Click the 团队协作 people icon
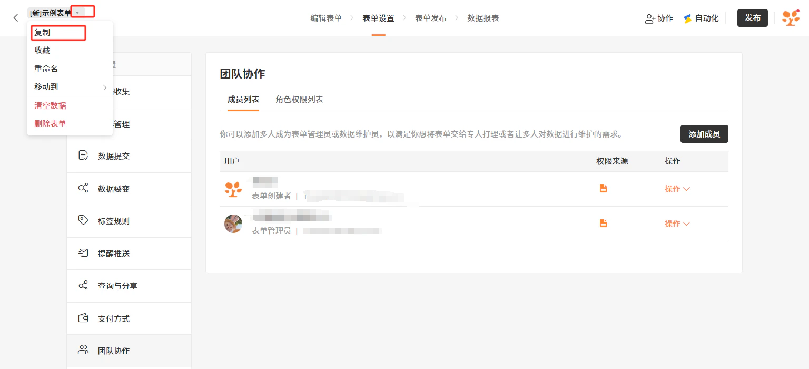The height and width of the screenshot is (369, 809). click(x=83, y=349)
